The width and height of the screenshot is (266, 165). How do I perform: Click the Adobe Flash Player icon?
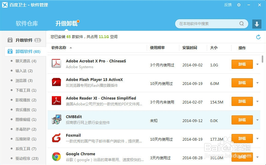pyautogui.click(x=56, y=82)
